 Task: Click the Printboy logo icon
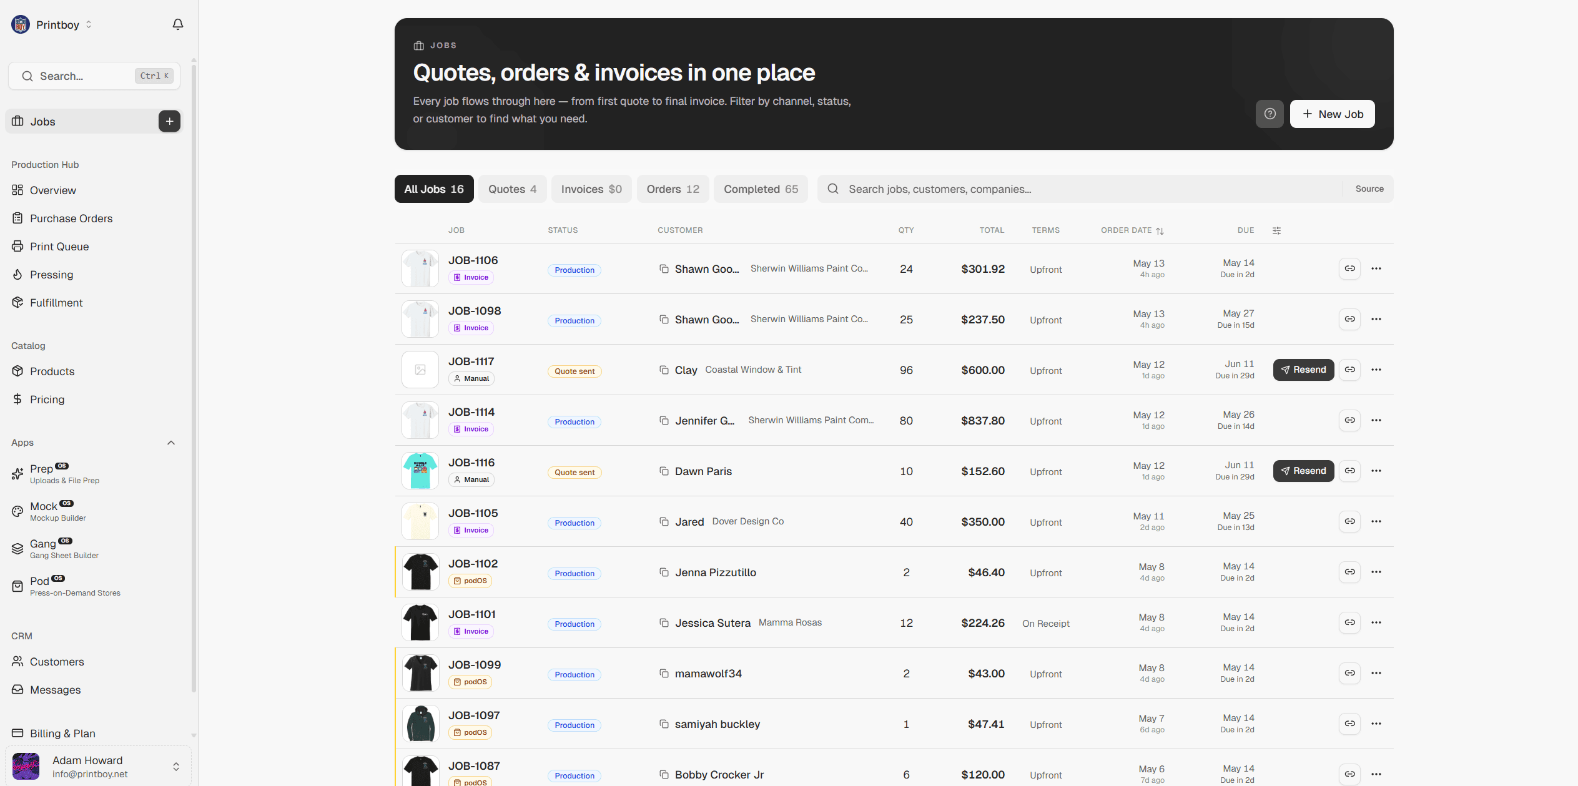(x=21, y=24)
